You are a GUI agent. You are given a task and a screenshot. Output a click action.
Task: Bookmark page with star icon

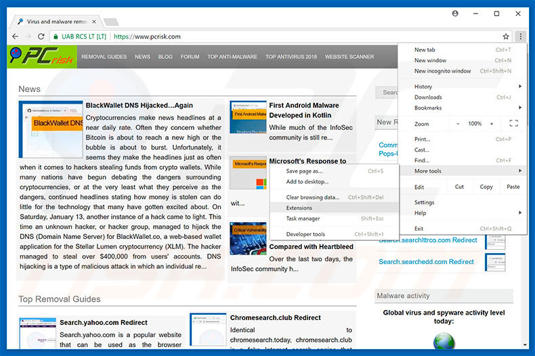click(x=506, y=36)
